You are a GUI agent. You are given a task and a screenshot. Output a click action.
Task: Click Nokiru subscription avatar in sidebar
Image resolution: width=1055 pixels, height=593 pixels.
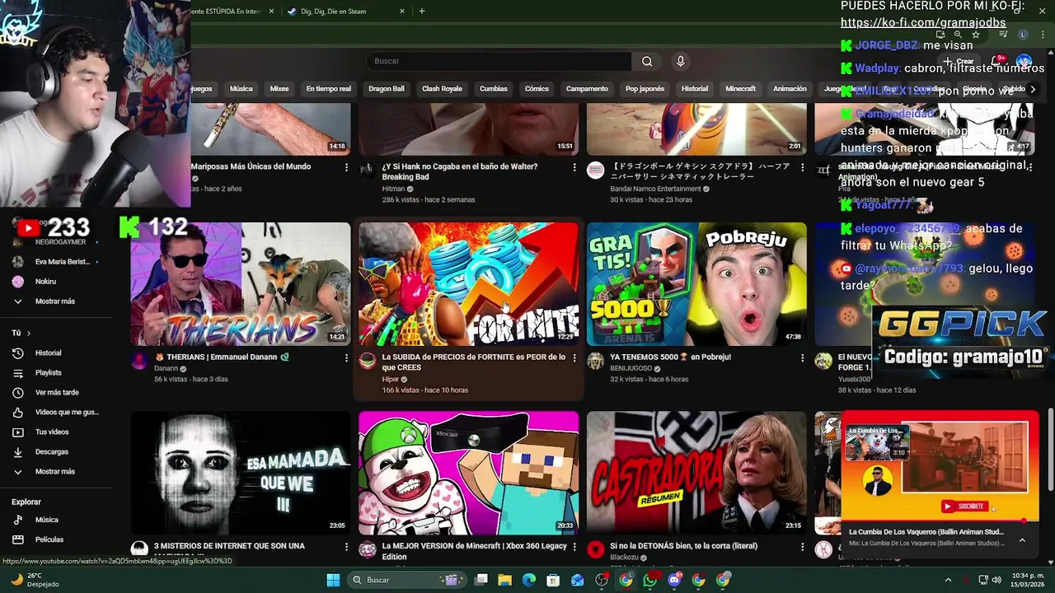point(18,282)
